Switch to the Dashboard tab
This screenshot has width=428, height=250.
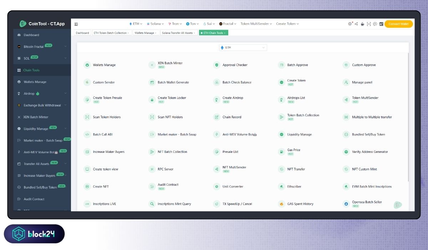click(82, 33)
